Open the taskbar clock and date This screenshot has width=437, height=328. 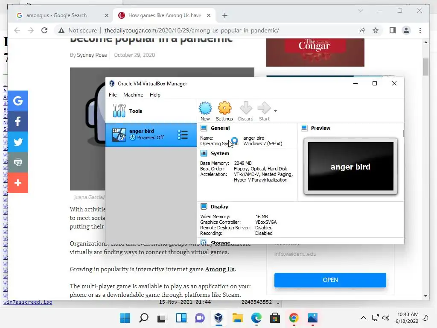coord(408,318)
